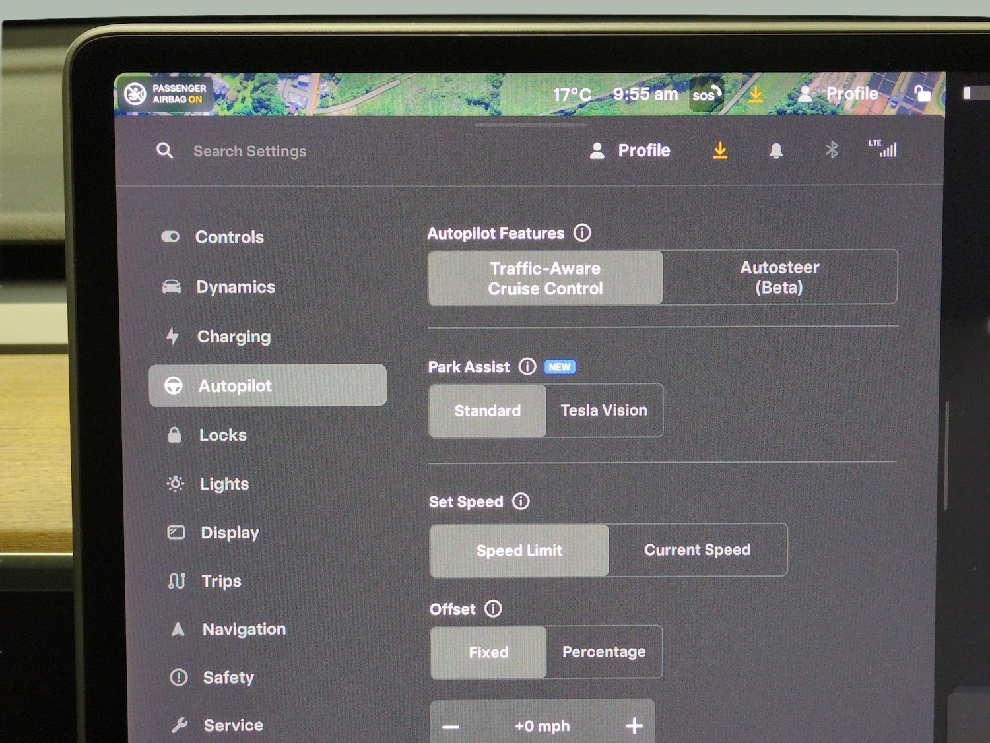Select Fixed offset type
Image resolution: width=990 pixels, height=743 pixels.
(489, 652)
